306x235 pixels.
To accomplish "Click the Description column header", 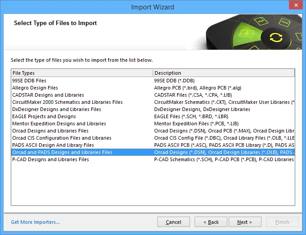I will tap(224, 73).
